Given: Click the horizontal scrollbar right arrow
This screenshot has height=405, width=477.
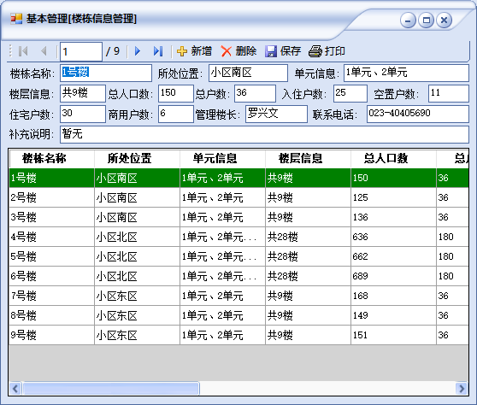Looking at the screenshot, I should tap(462, 388).
